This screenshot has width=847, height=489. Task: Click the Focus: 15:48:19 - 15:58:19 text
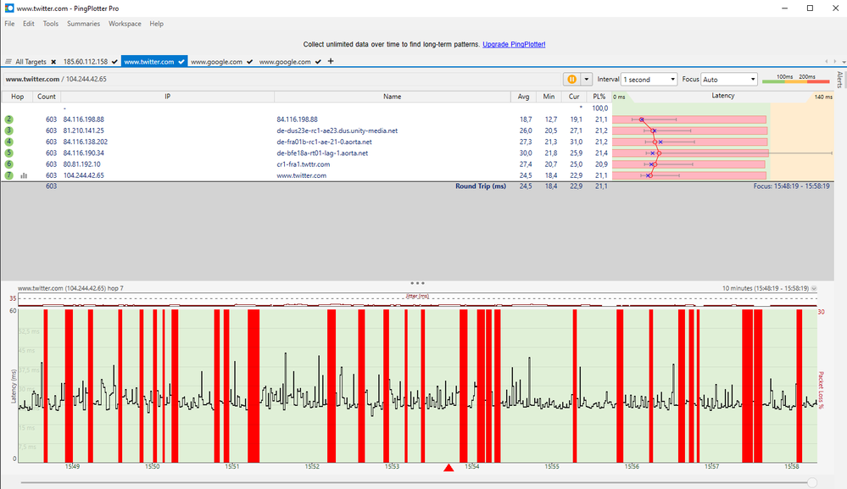point(791,186)
